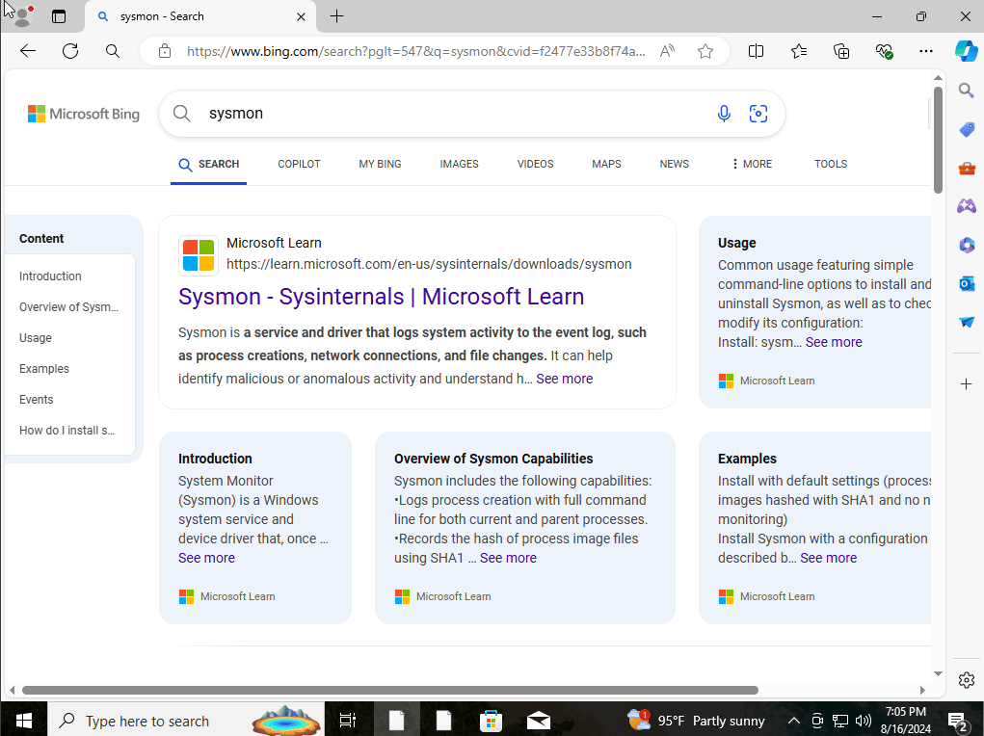984x736 pixels.
Task: Open split screen view
Action: [x=757, y=51]
